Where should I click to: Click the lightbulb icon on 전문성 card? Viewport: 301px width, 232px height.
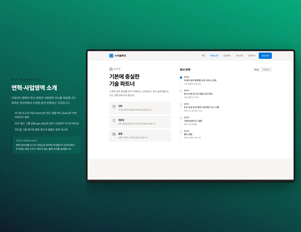pyautogui.click(x=114, y=121)
